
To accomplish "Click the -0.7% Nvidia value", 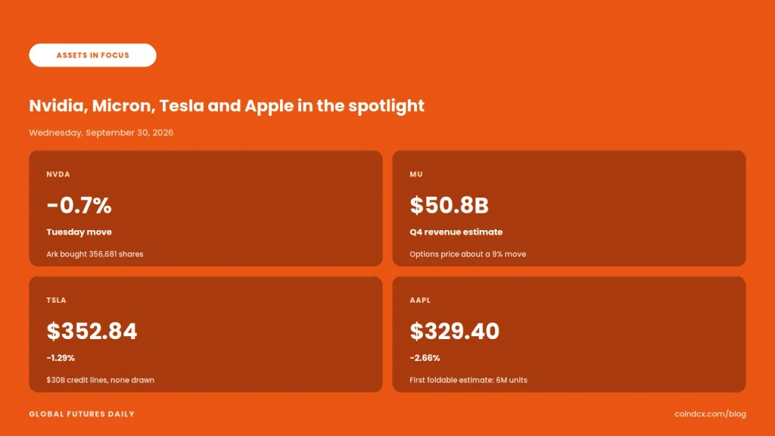I will 79,205.
